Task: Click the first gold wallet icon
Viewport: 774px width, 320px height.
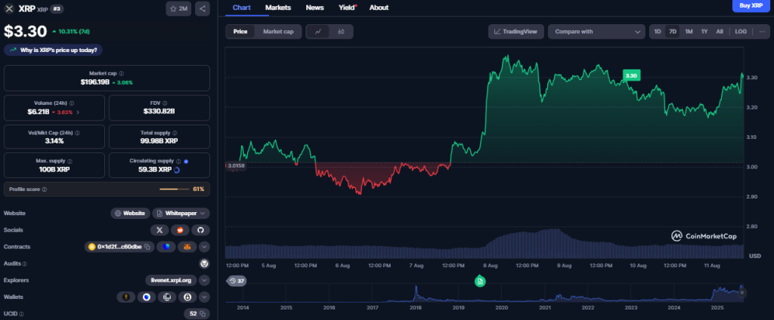Action: point(126,297)
